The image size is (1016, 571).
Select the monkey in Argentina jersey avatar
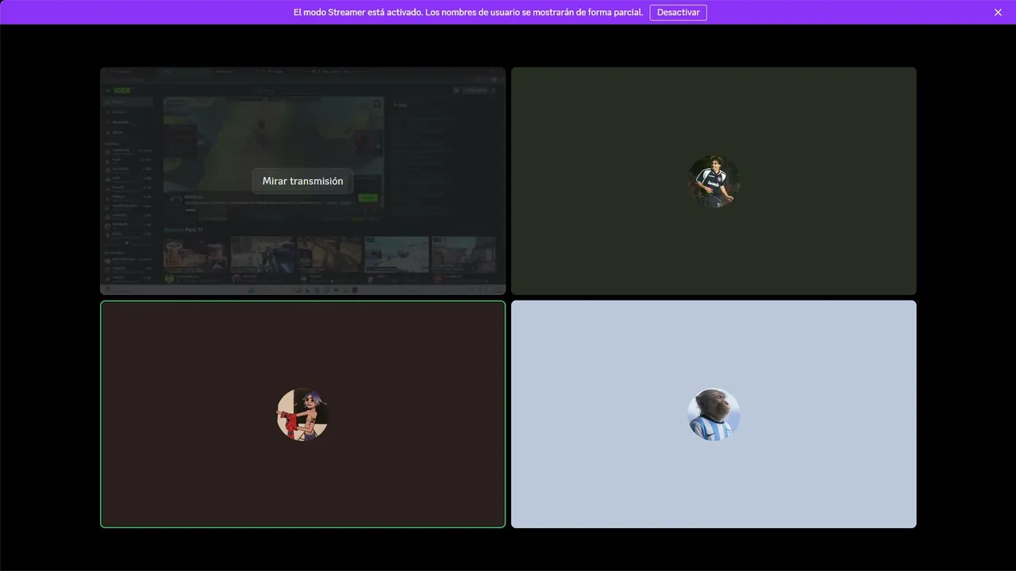(714, 414)
